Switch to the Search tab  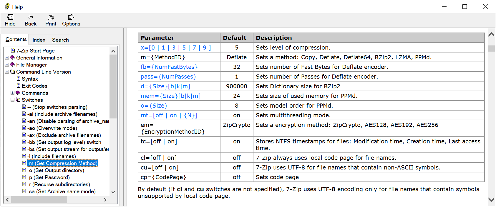60,40
